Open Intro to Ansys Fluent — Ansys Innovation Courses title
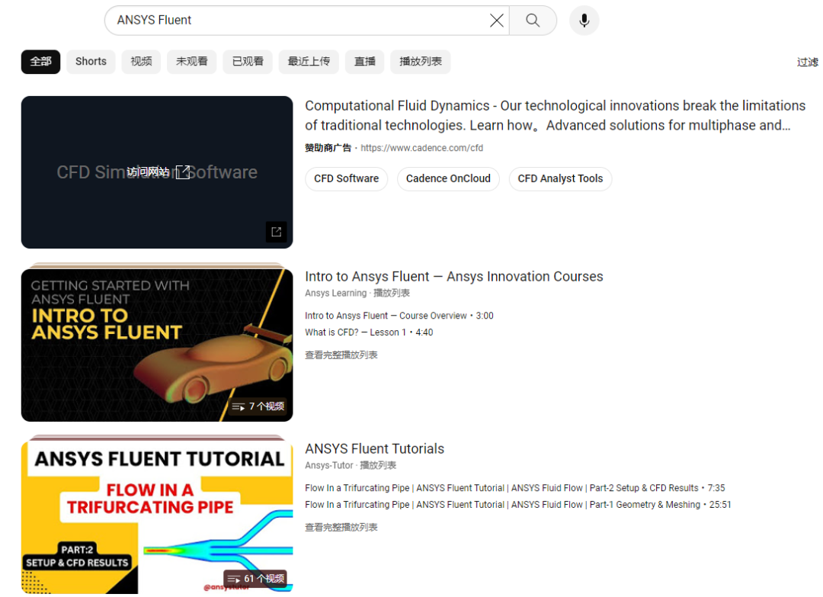Image resolution: width=823 pixels, height=597 pixels. click(454, 277)
